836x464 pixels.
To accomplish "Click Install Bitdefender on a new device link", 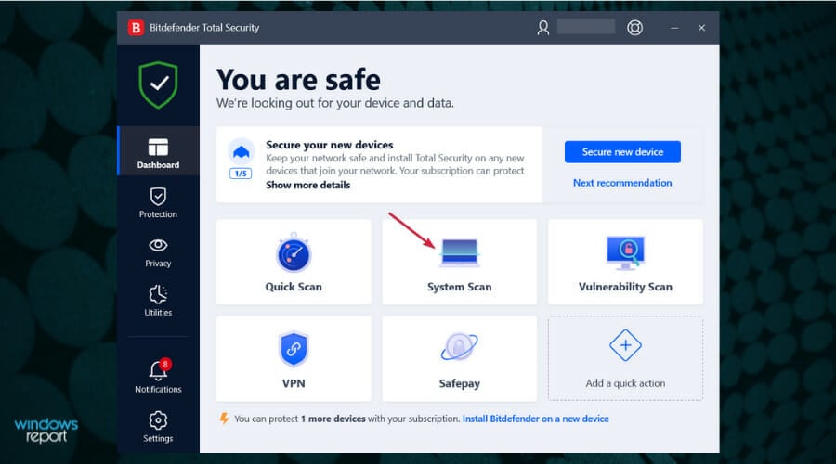I will coord(535,419).
